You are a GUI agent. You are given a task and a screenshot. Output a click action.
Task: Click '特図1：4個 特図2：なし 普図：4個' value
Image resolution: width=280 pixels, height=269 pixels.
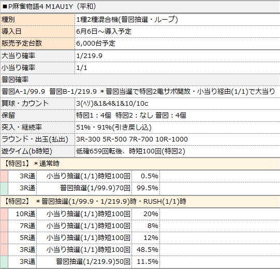131,116
